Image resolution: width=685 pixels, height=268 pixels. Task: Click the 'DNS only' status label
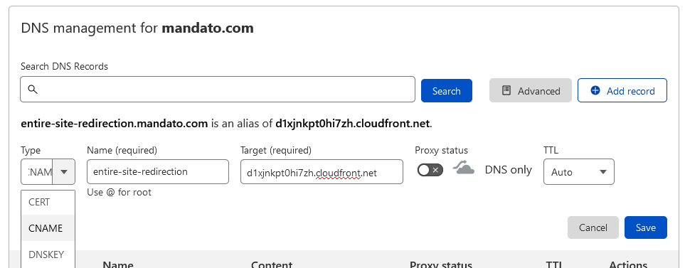tap(508, 170)
